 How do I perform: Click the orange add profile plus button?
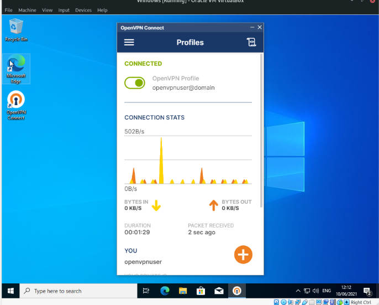coord(243,255)
